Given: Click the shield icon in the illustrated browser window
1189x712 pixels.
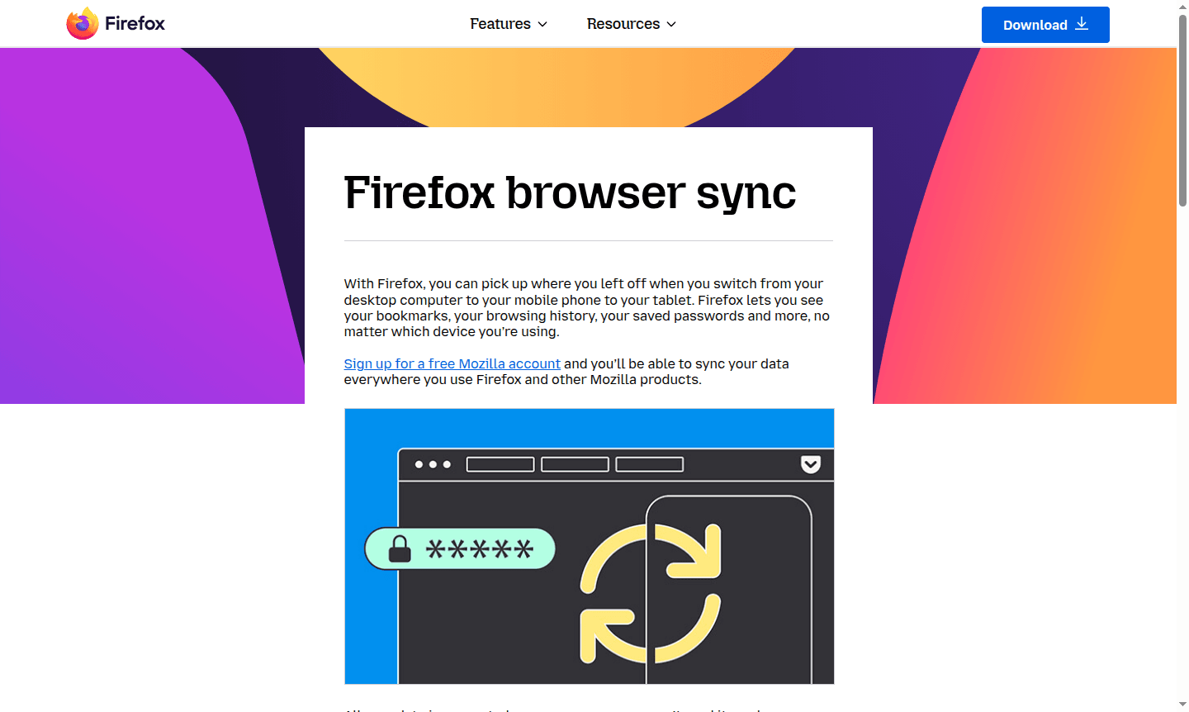Looking at the screenshot, I should pyautogui.click(x=810, y=464).
